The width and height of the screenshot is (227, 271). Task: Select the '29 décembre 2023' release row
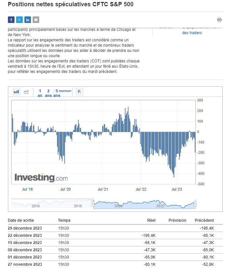25,228
